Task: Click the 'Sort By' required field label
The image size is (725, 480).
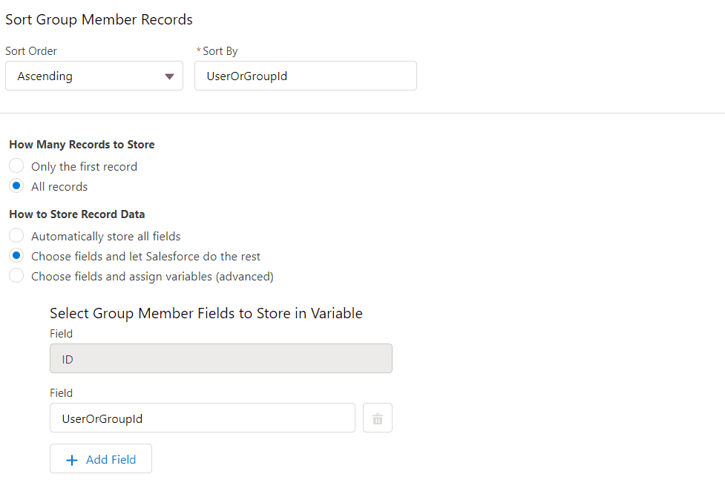Action: (217, 51)
